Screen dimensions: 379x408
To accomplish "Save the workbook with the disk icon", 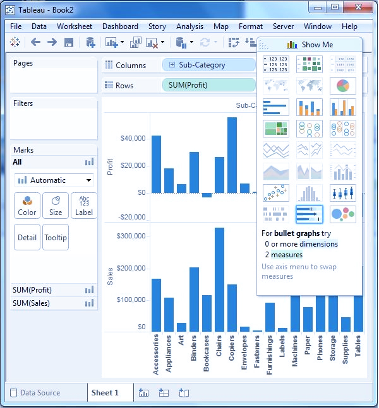I will [x=69, y=42].
